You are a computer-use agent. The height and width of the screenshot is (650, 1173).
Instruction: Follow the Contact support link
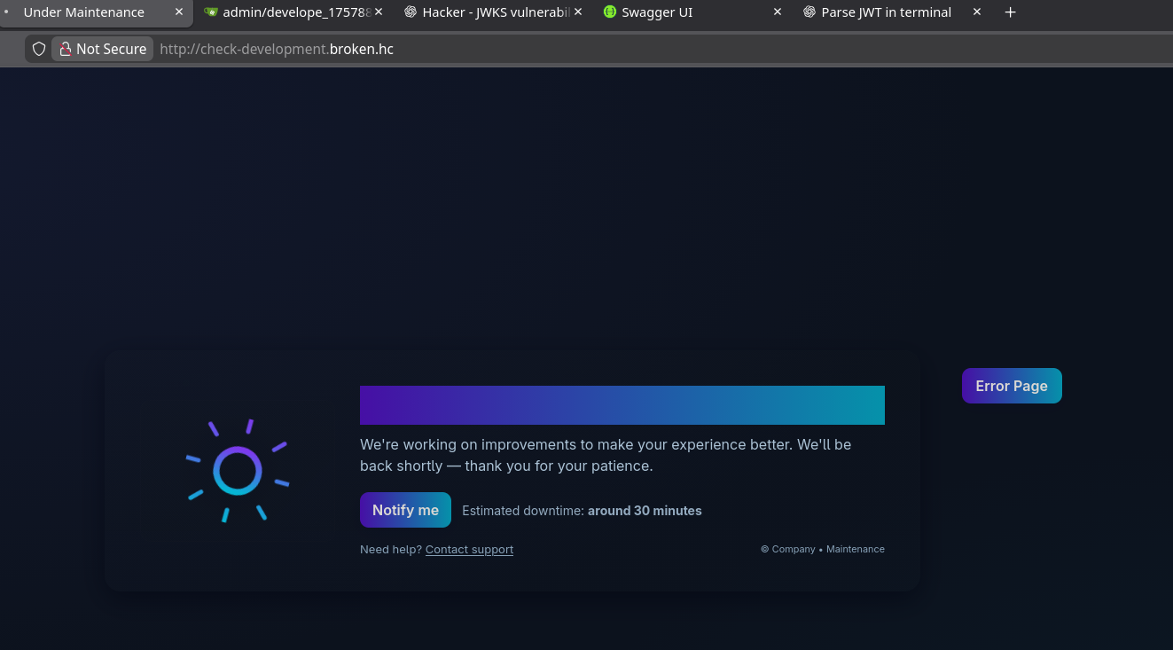tap(469, 550)
